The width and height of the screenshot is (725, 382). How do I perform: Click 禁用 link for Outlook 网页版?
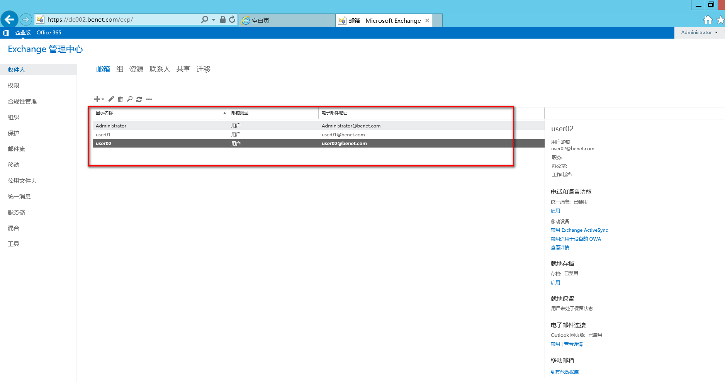pyautogui.click(x=555, y=344)
